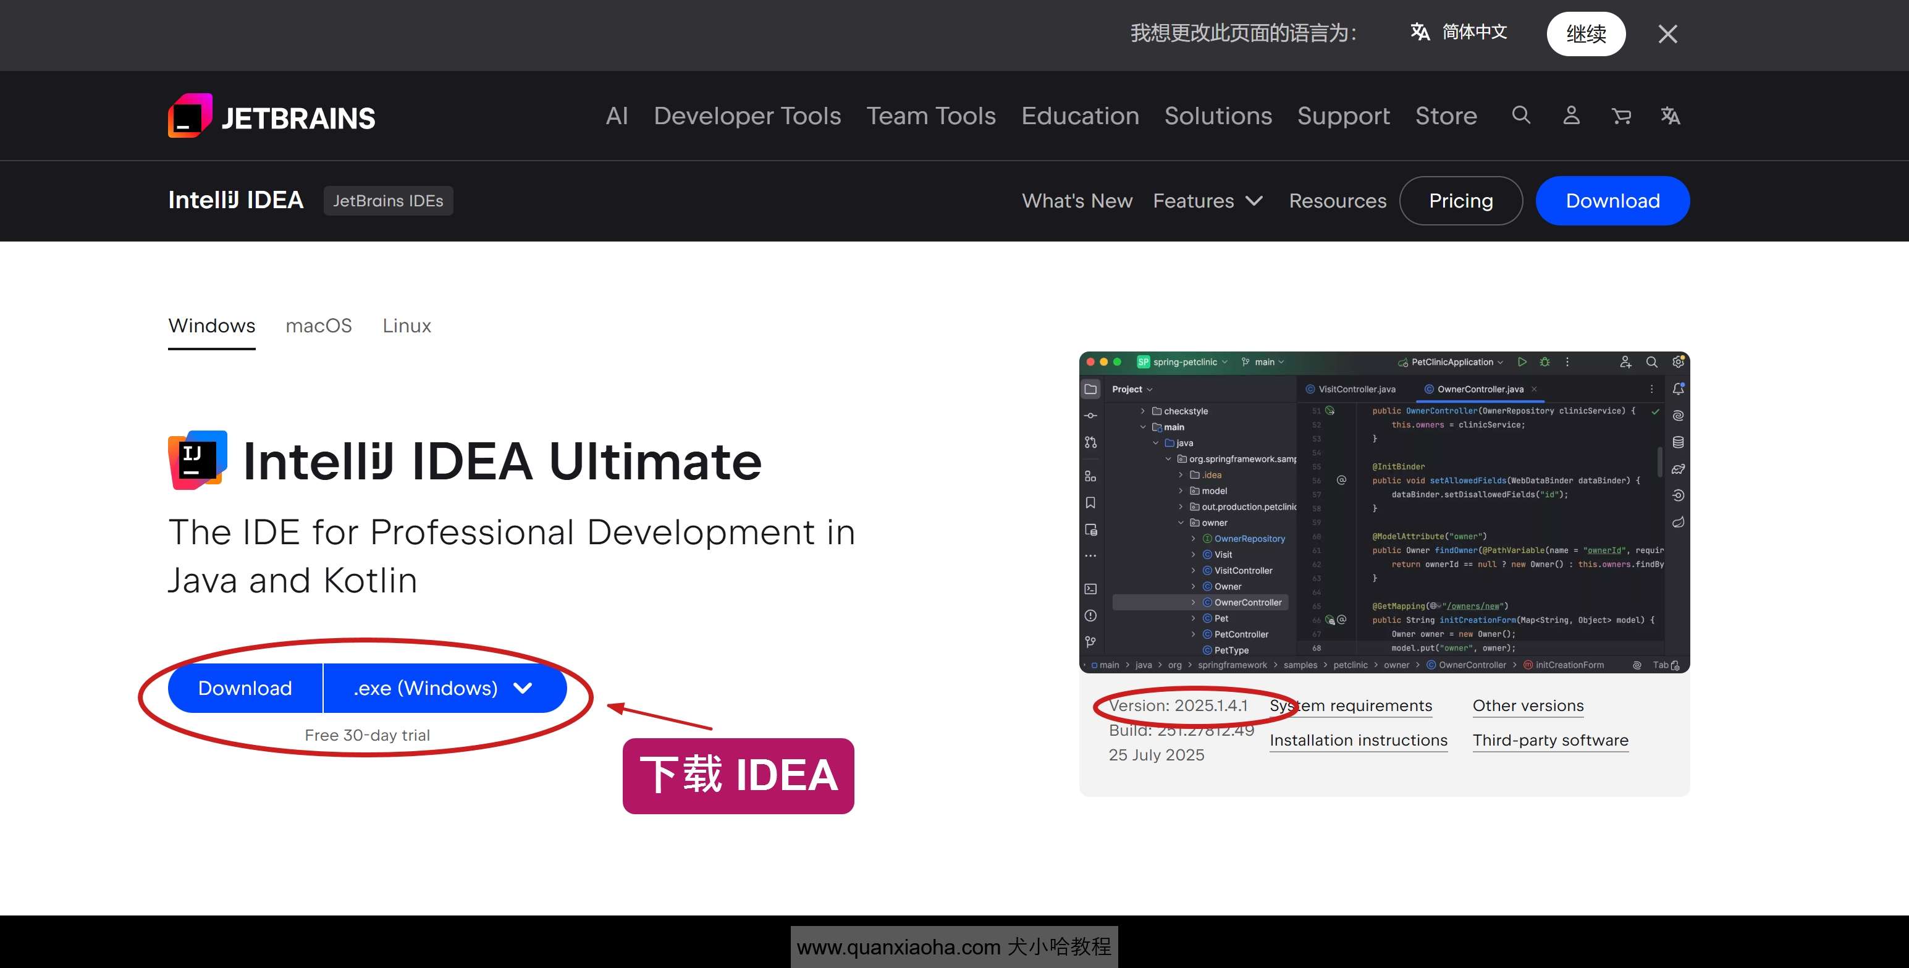Open the What's New page
Screen dimensions: 1909x968
[1077, 201]
